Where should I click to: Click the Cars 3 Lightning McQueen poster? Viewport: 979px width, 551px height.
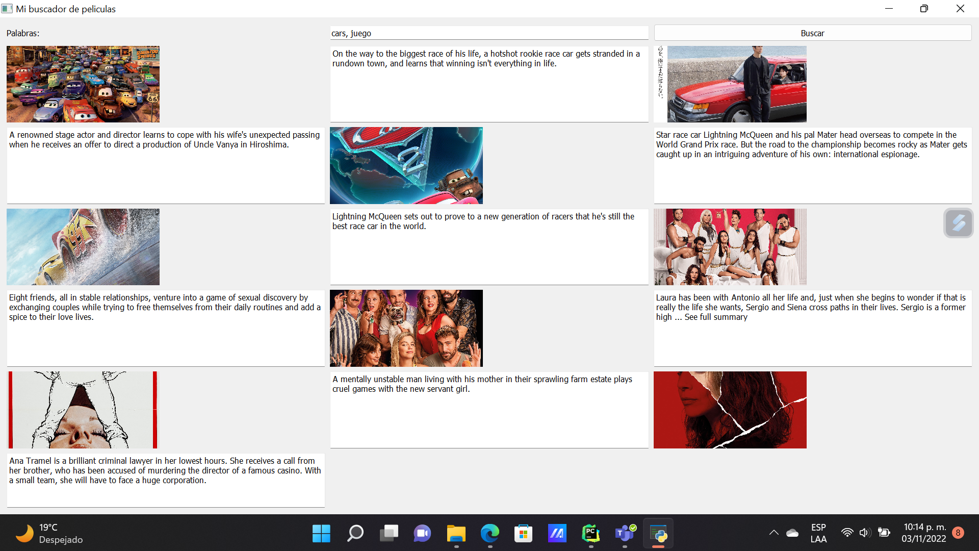tap(83, 247)
